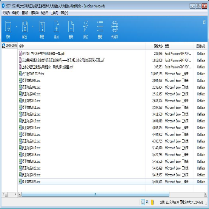This screenshot has width=209, height=209.
Task: Select file 企业员工学历水平与企业创新绩效-王娟.pdf
Action: click(43, 53)
